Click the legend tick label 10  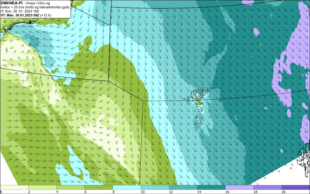(143, 192)
